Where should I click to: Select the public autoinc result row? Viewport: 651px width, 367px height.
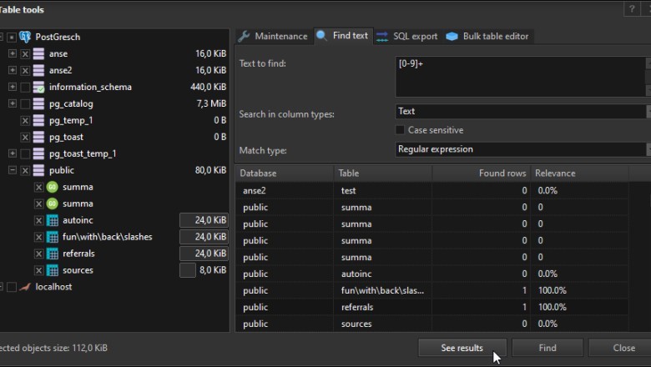pyautogui.click(x=431, y=274)
